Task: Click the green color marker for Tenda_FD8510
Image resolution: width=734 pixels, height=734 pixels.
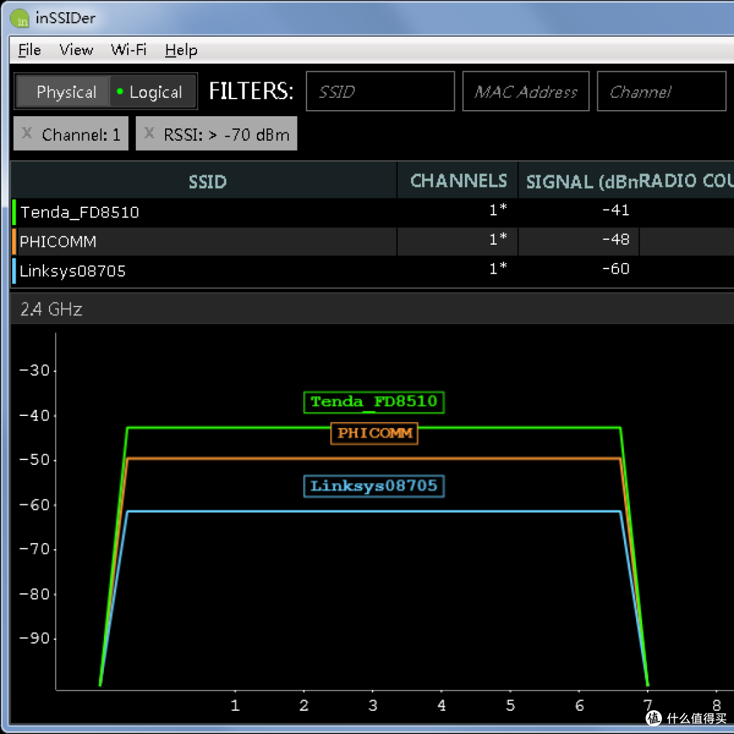Action: (x=14, y=212)
